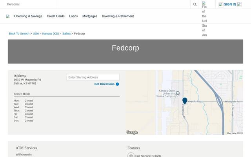Click the Kansas State University map marker
Viewport: 251px width, 157px height.
178,93
